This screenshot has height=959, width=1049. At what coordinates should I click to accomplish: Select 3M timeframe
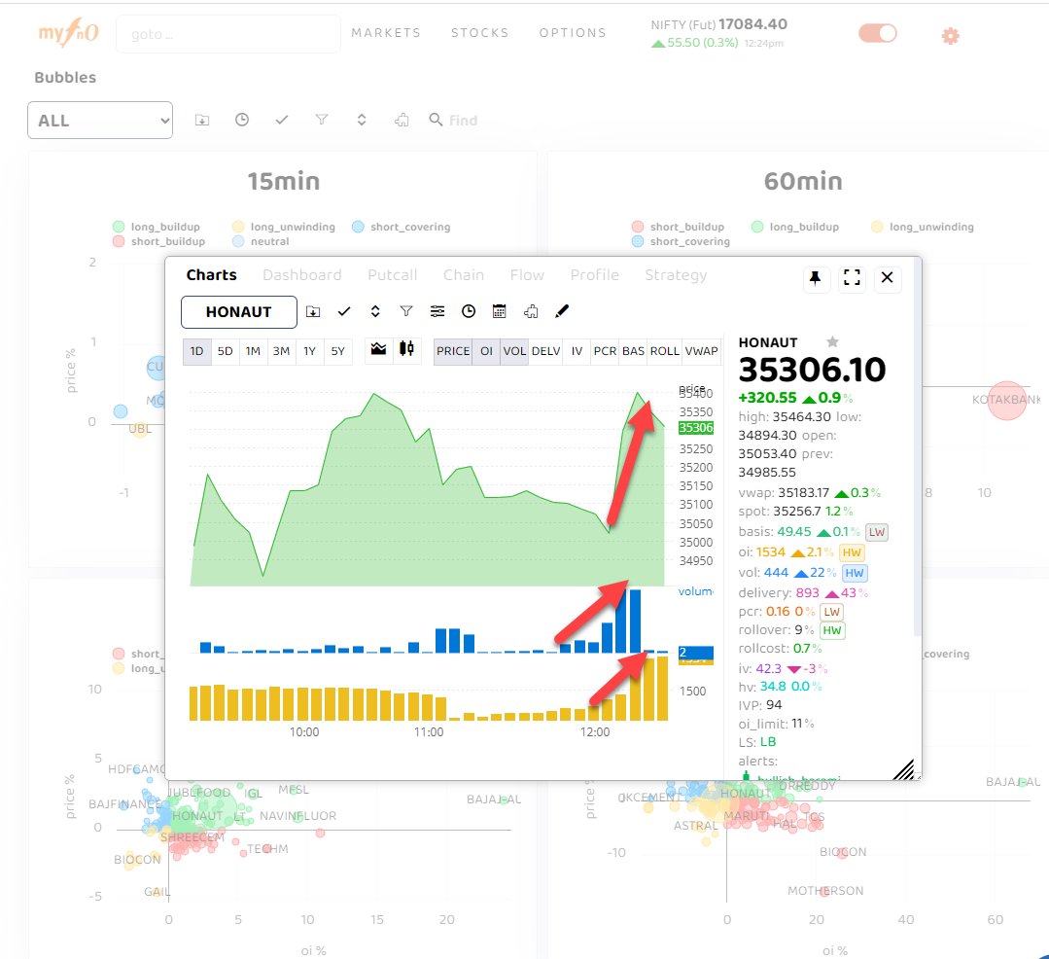(x=281, y=351)
